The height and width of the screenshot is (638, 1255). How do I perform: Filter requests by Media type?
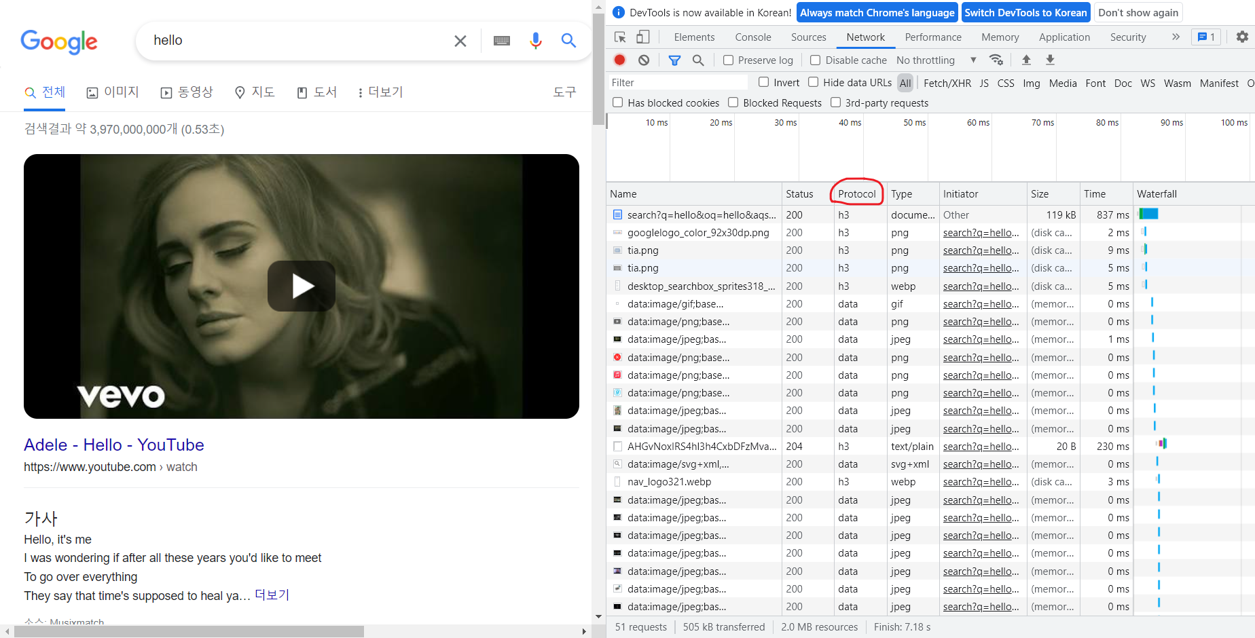1063,83
